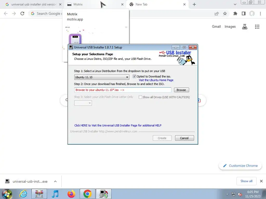This screenshot has width=266, height=199.
Task: Switch to Chrome in taskbar
Action: click(87, 194)
